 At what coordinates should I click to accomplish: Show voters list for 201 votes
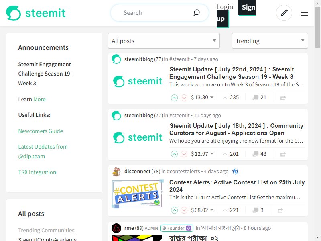click(231, 154)
